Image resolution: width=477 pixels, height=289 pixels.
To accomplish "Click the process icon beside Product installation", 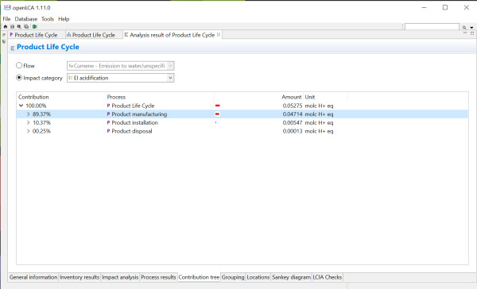I will pos(108,123).
